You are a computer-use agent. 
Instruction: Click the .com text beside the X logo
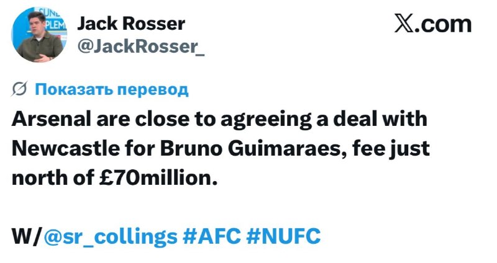click(x=443, y=24)
